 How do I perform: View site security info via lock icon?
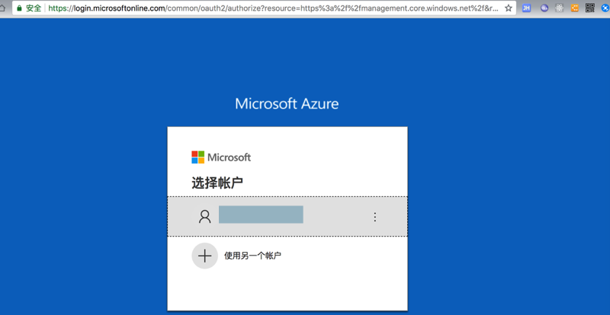coord(20,8)
